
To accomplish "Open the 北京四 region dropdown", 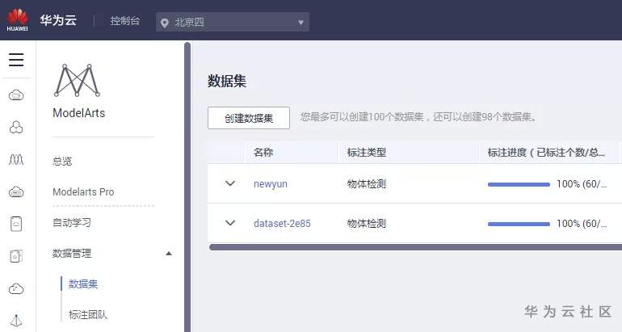I will (233, 22).
